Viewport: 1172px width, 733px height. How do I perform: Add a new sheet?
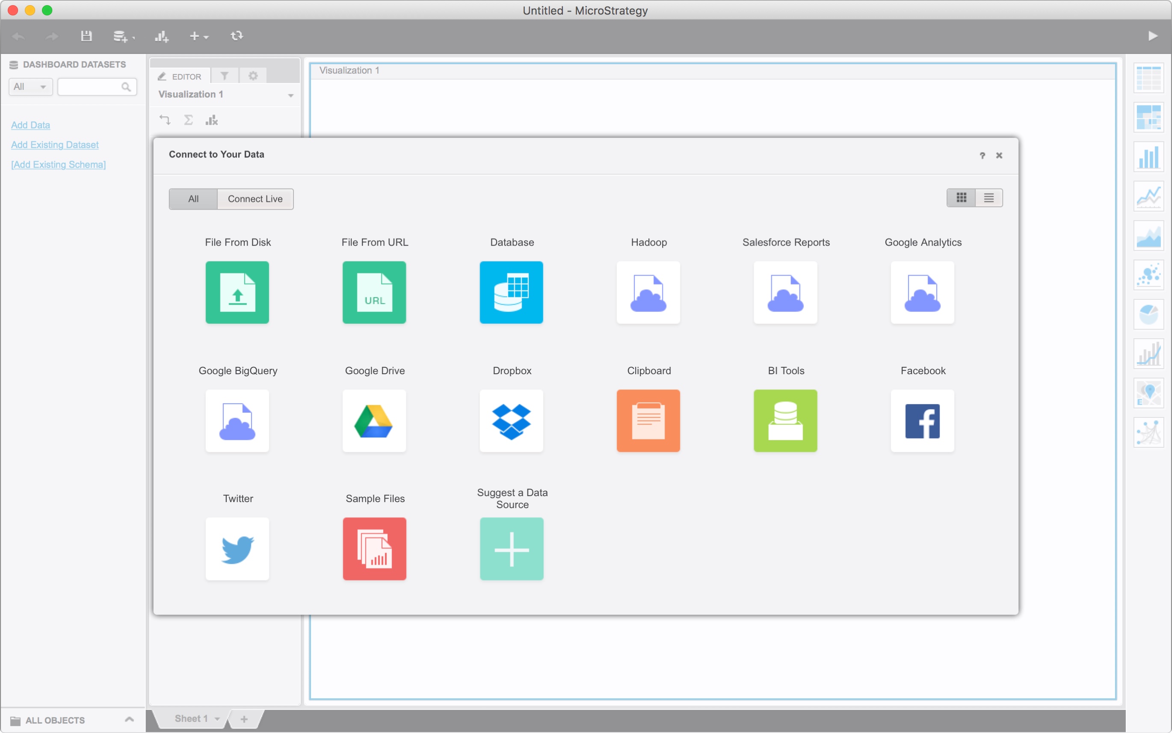[x=244, y=719]
